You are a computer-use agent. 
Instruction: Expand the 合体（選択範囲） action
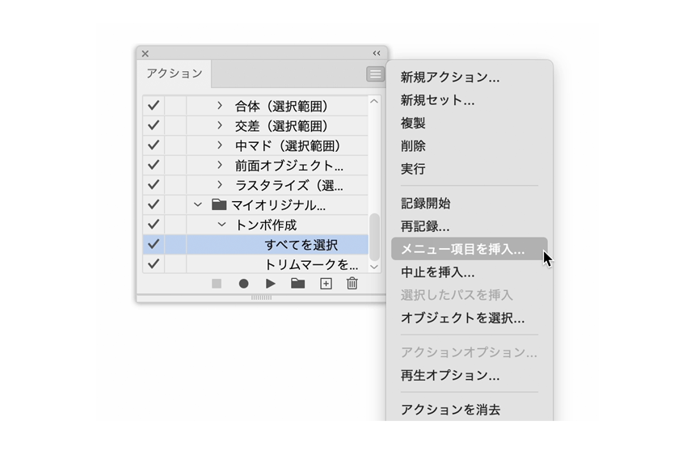click(x=220, y=105)
